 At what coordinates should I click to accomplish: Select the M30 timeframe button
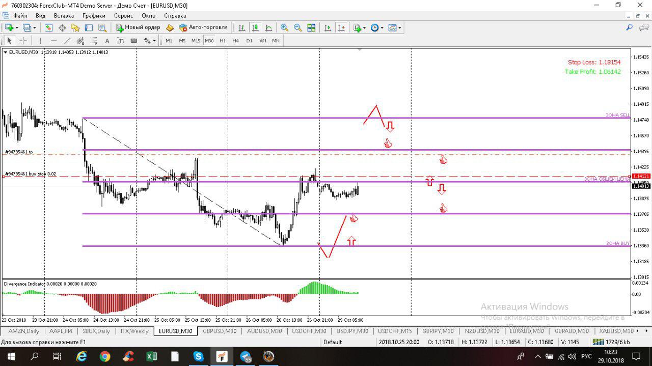209,41
